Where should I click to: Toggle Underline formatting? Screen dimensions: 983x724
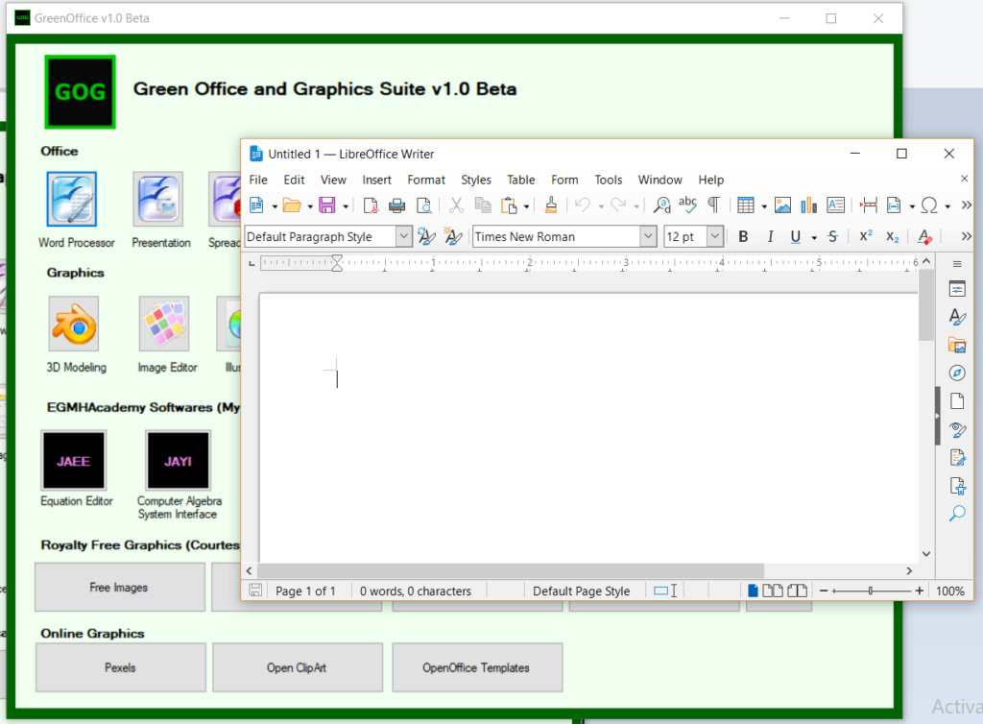(x=796, y=236)
